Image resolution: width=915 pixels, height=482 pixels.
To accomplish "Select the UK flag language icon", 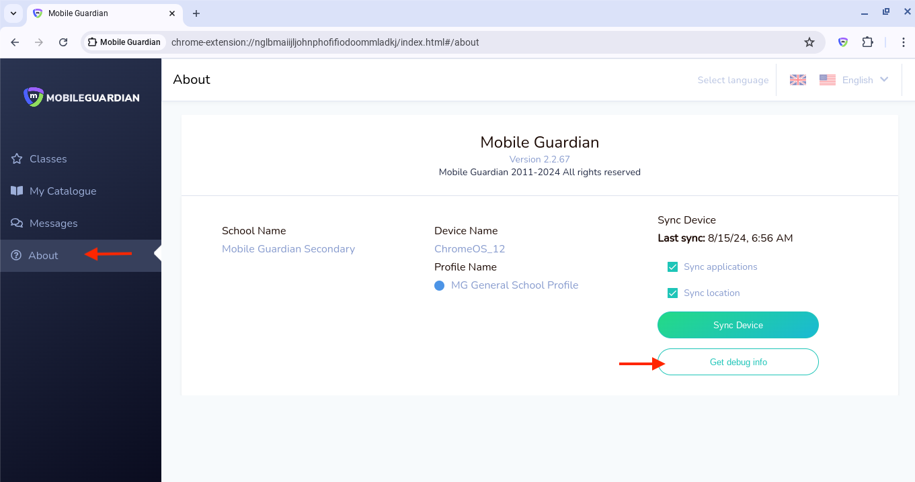I will click(x=797, y=80).
